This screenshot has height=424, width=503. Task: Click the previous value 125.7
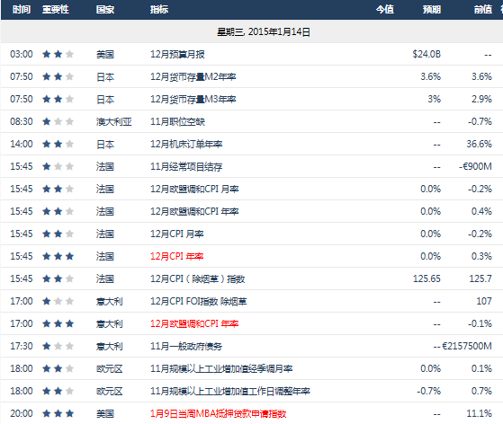481,278
